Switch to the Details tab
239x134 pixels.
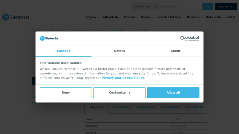pos(119,51)
